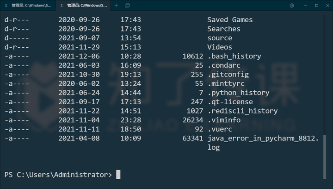The height and width of the screenshot is (189, 333).
Task: Click the .gitconfig file entry
Action: (228, 75)
